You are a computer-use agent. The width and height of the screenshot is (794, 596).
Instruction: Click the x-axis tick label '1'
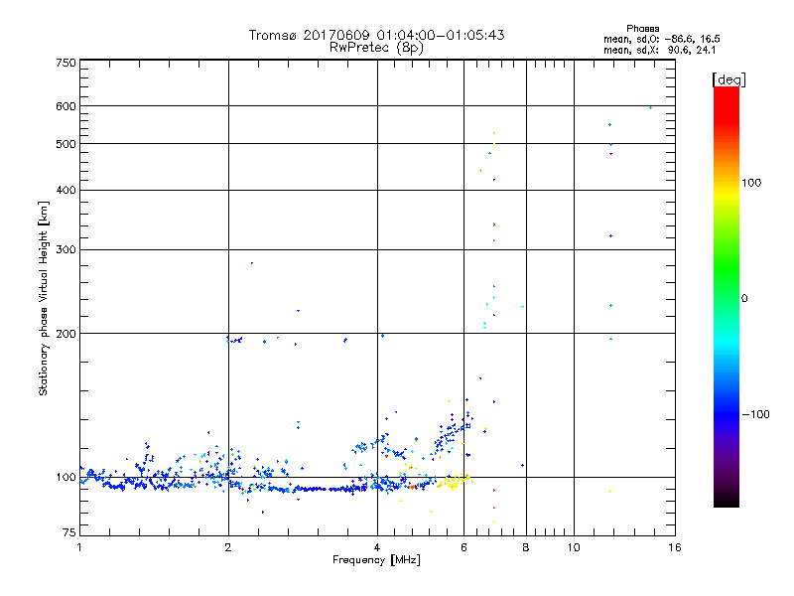click(x=79, y=547)
